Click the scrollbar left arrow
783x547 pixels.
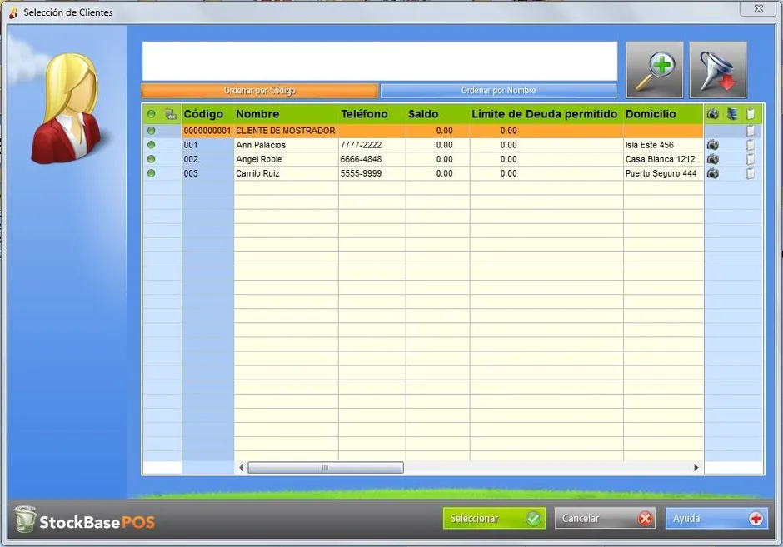click(x=242, y=468)
